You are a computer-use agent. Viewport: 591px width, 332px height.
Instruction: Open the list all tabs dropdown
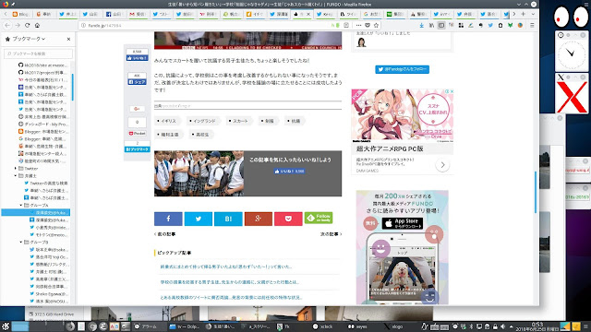click(x=533, y=14)
